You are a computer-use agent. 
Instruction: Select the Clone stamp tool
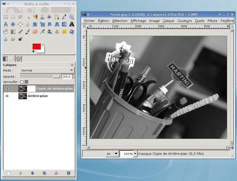[x=57, y=31]
